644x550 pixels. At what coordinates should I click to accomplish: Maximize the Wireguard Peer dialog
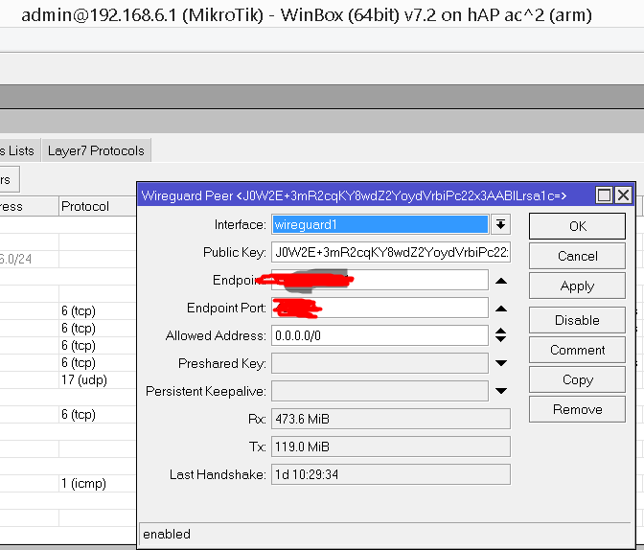click(x=604, y=195)
